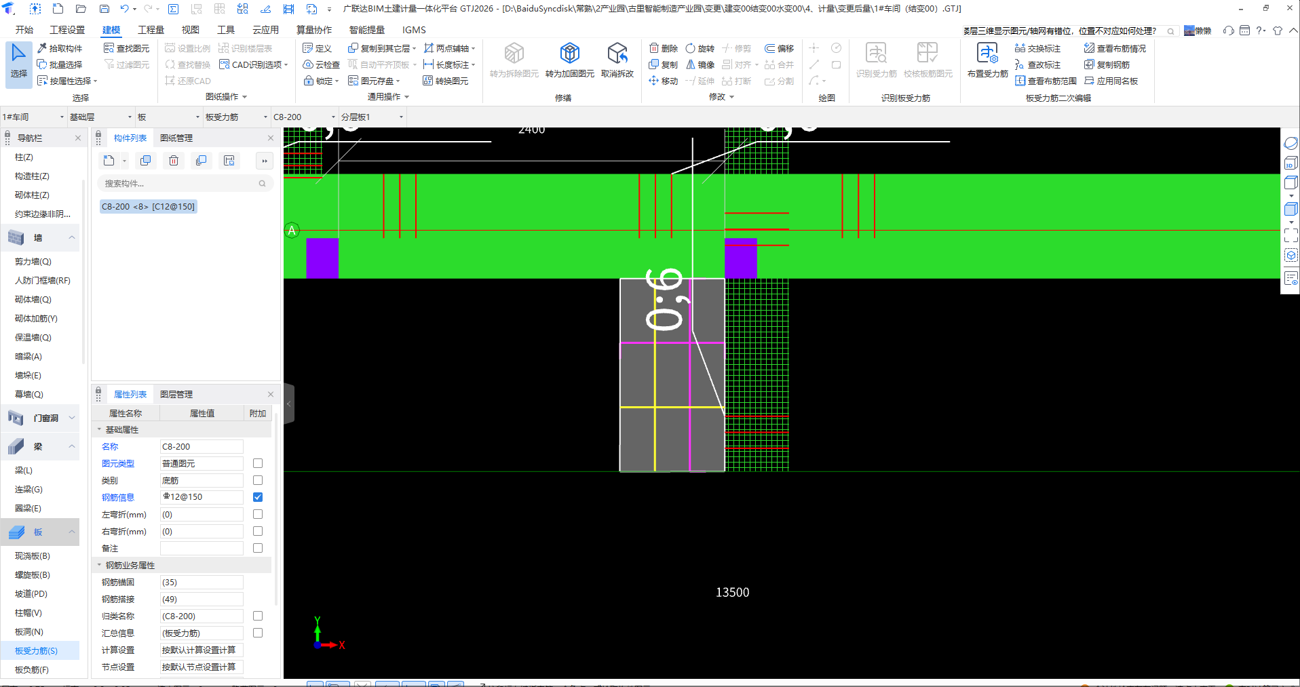Open the C8-200 component dropdown
This screenshot has height=687, width=1300.
[305, 117]
